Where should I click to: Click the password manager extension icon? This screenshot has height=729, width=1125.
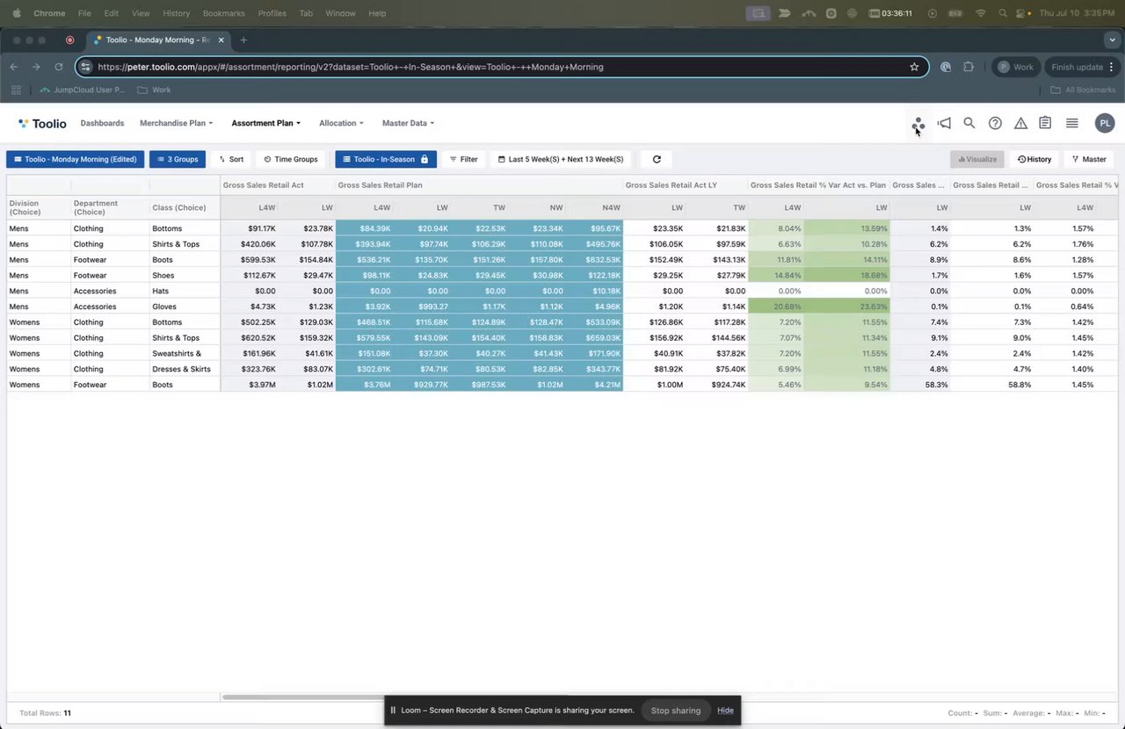pos(946,67)
